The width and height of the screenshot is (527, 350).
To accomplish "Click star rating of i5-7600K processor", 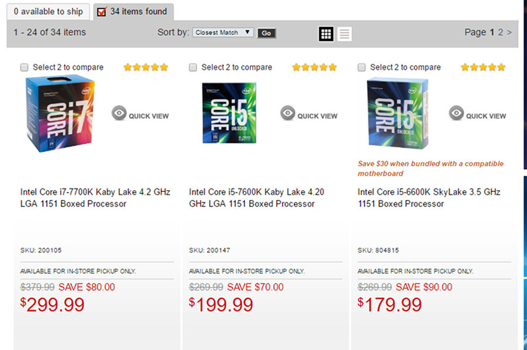I will point(314,67).
